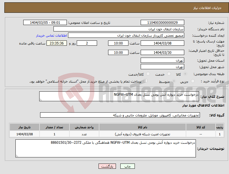Select the کالا radio button

point(185,74)
